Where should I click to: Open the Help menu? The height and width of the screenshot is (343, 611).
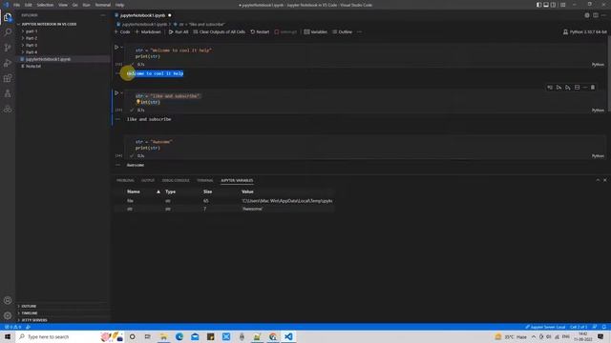pos(119,5)
